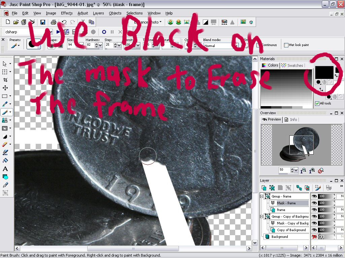The image size is (345, 258).
Task: Create a new image with the New icon
Action: (8, 22)
